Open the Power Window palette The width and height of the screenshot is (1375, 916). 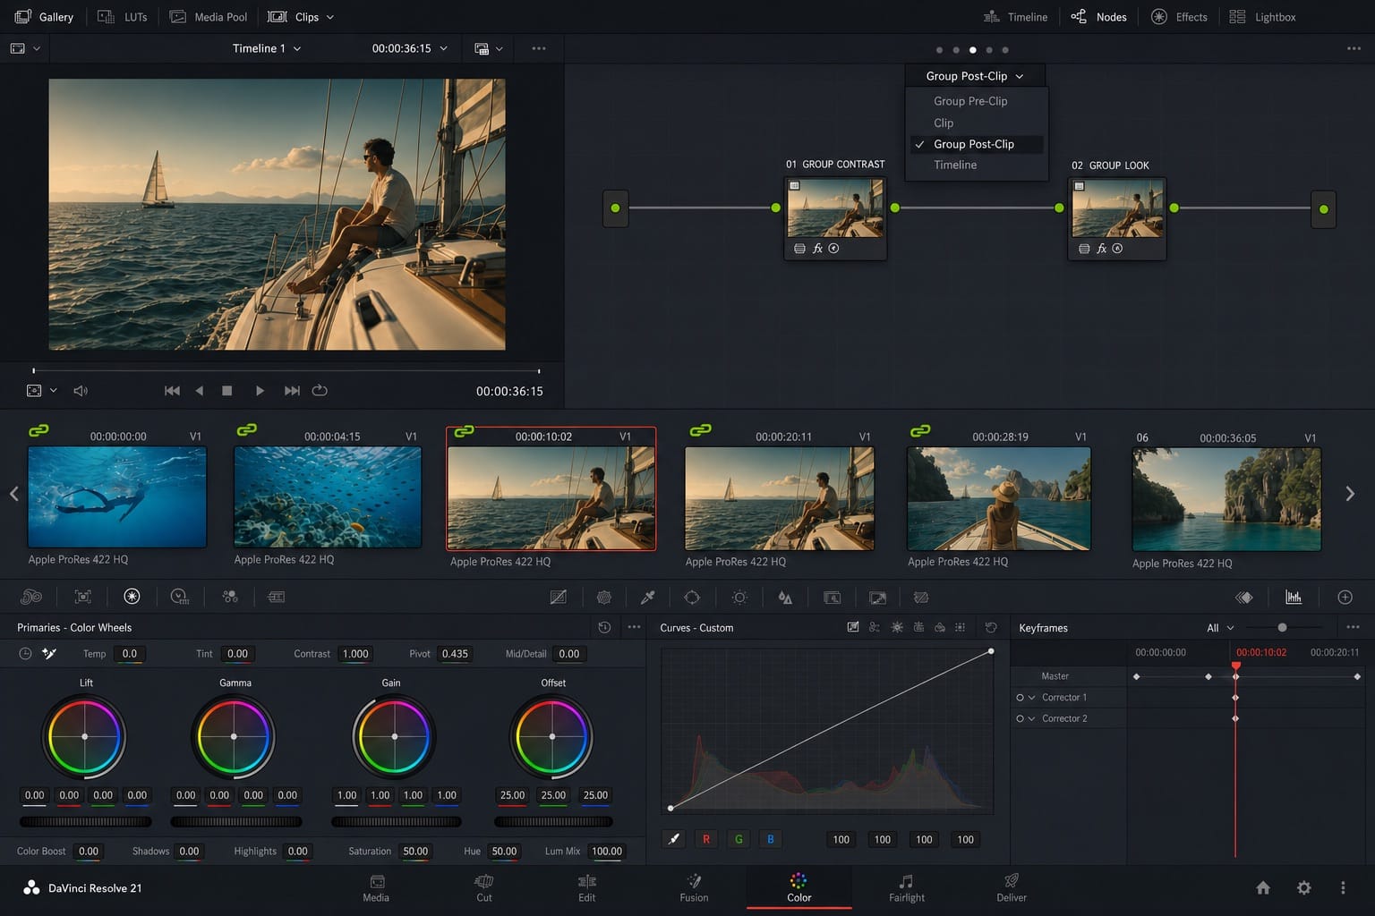(x=692, y=598)
